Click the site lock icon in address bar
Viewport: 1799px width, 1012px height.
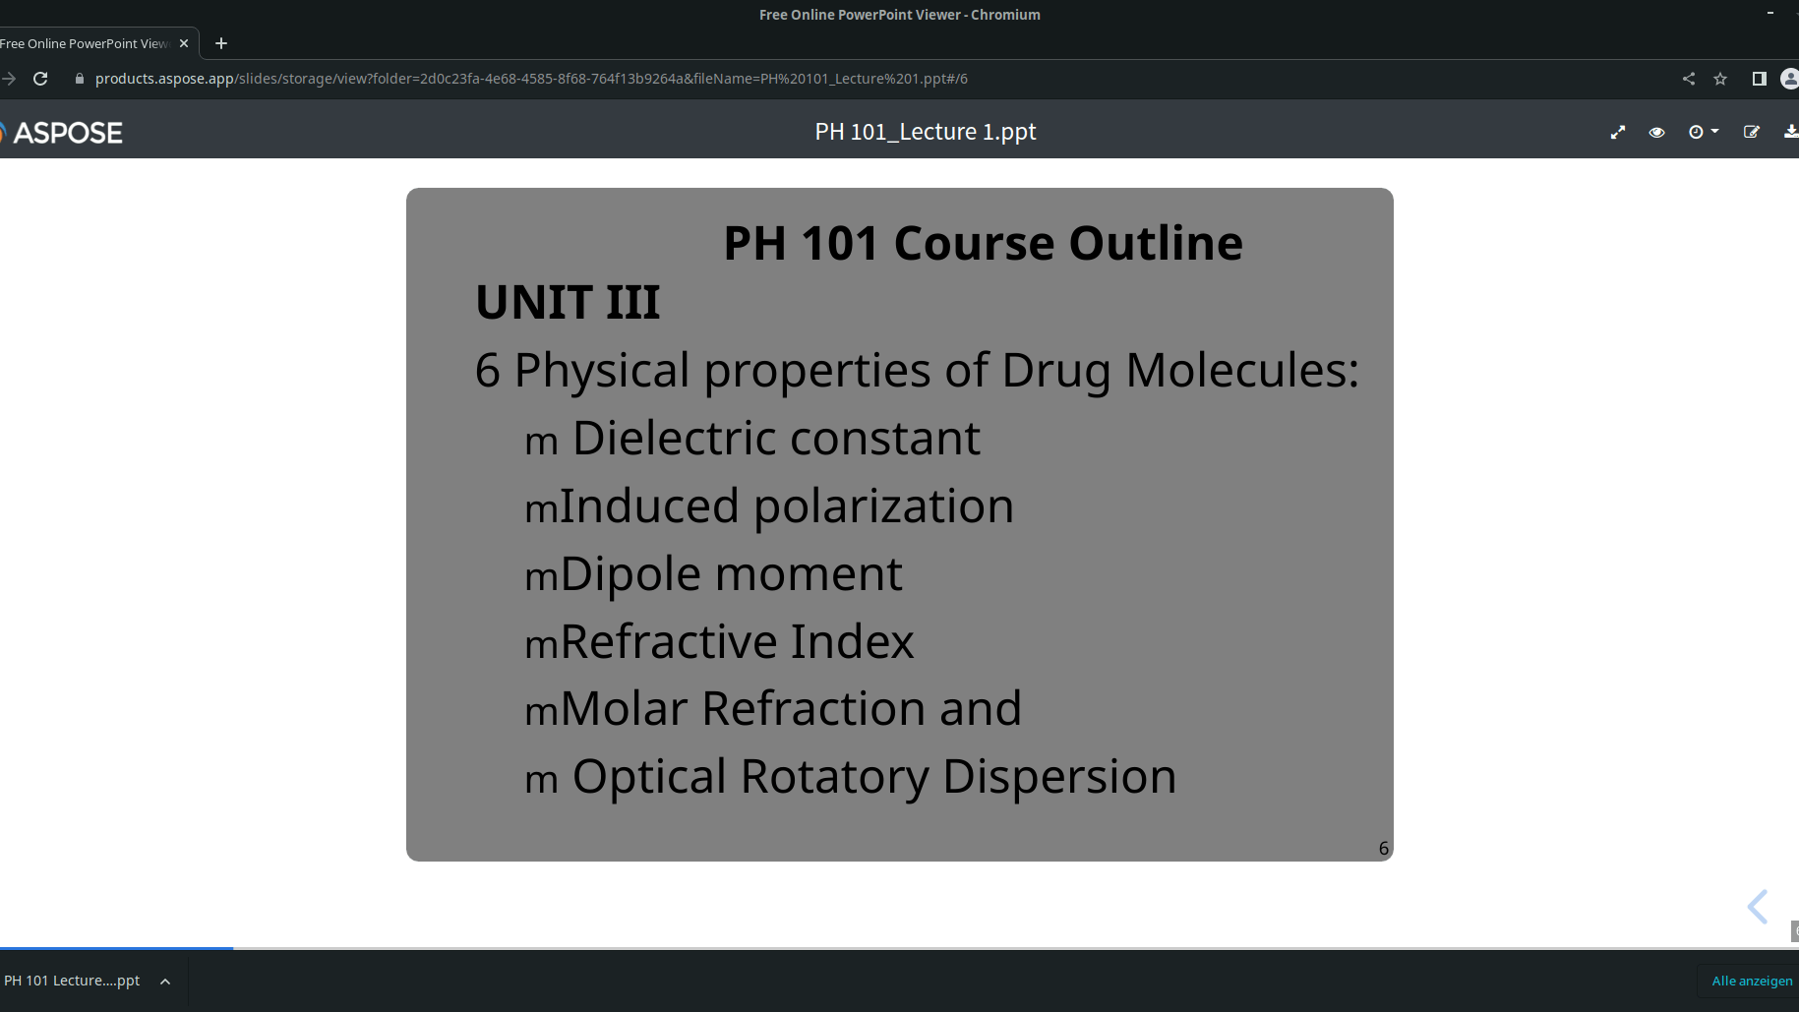pyautogui.click(x=80, y=79)
